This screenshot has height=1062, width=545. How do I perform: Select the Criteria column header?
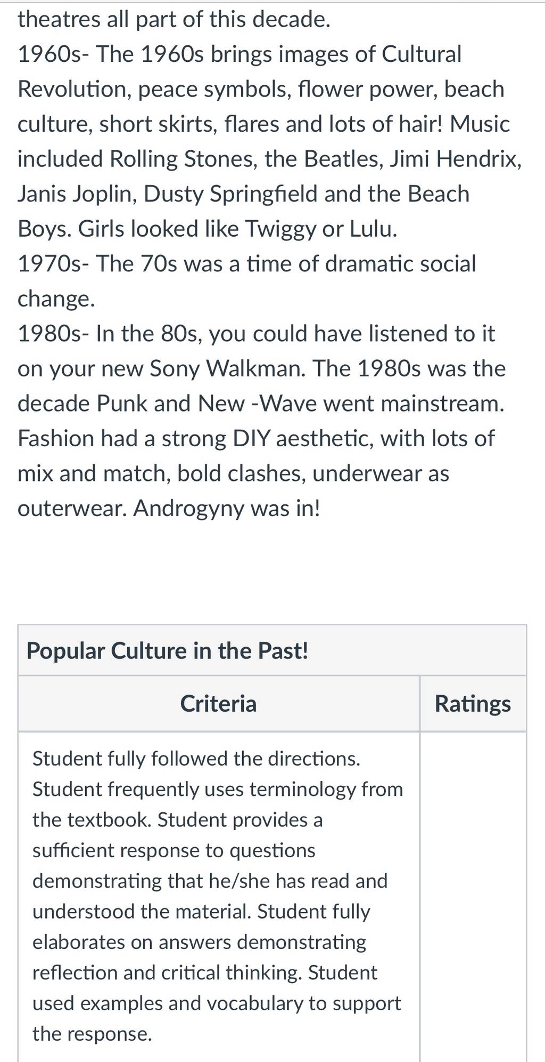click(x=218, y=704)
